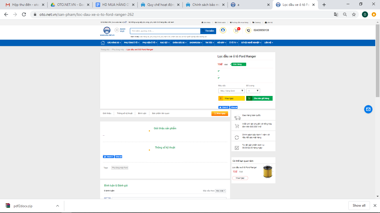Click the Facebook Chia sẻ button under product price
This screenshot has width=380, height=213.
(x=234, y=107)
